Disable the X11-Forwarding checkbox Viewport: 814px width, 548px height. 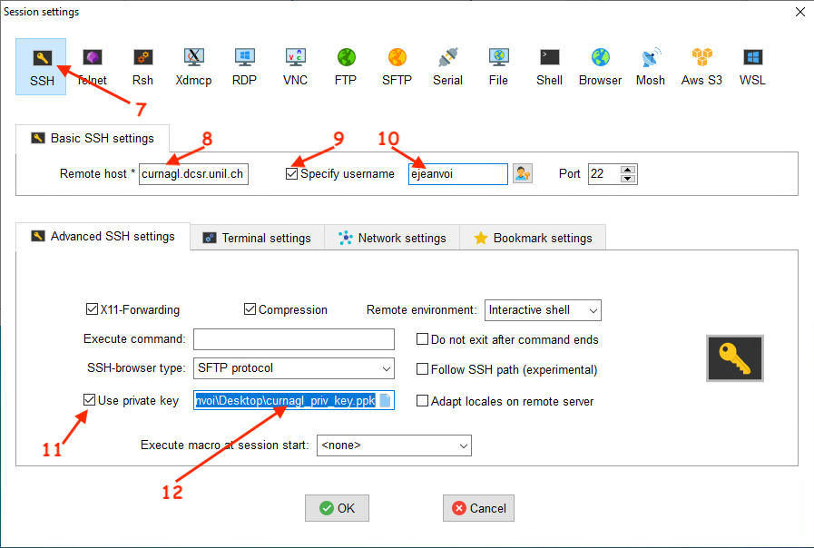92,309
